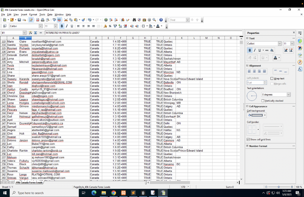Uncheck Show cell grid lines

248,140
